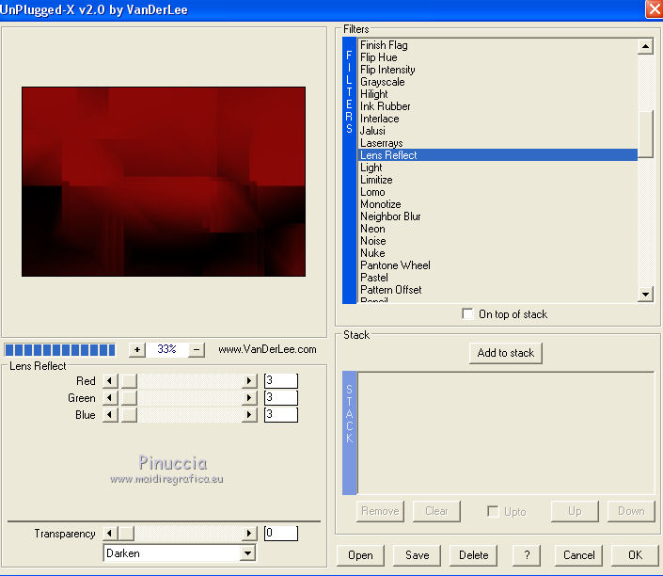Click the filter list scrollbar thumb
This screenshot has width=663, height=576.
click(645, 135)
